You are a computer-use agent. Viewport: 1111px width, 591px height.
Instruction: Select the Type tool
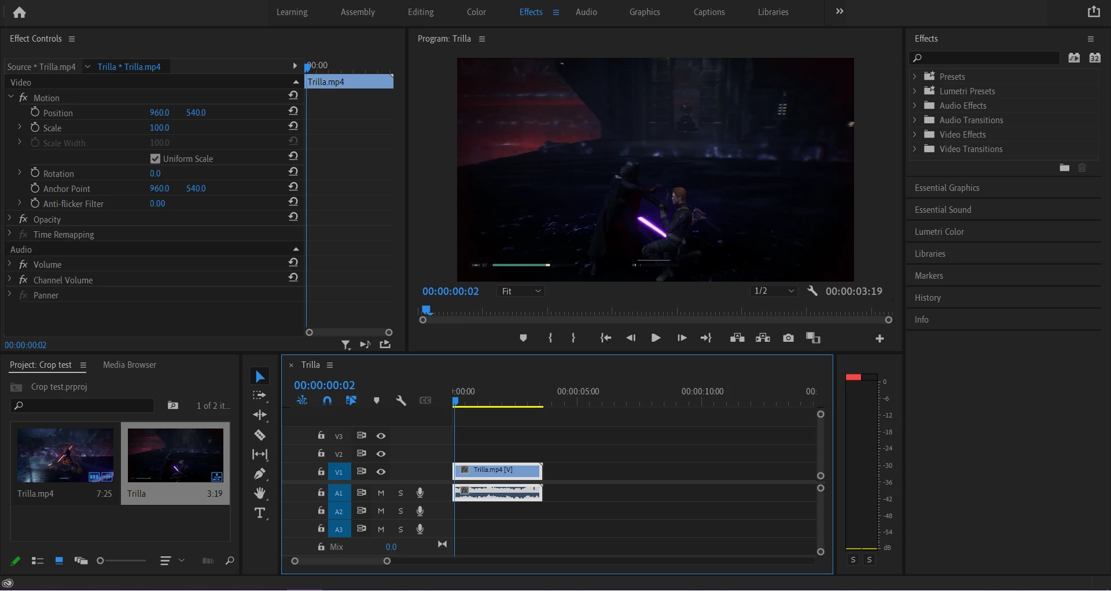point(260,513)
